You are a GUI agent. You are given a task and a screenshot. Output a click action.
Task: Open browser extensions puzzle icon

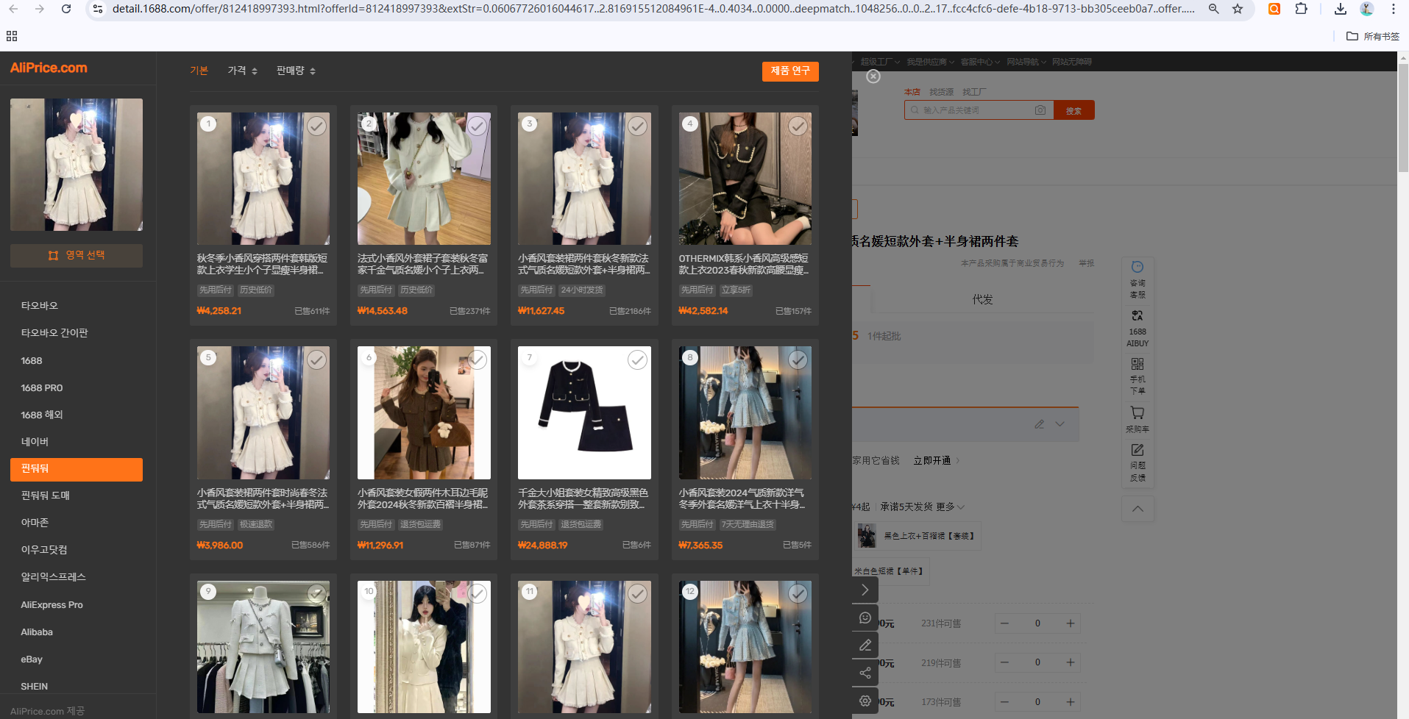point(1302,9)
